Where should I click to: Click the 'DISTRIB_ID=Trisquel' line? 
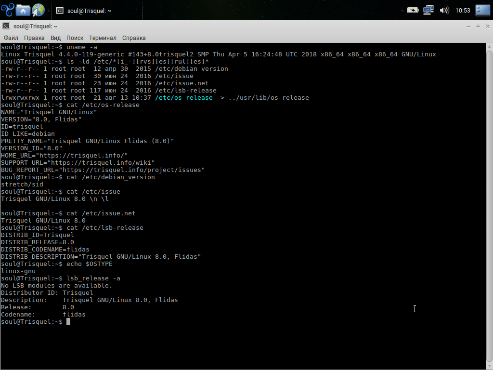37,235
